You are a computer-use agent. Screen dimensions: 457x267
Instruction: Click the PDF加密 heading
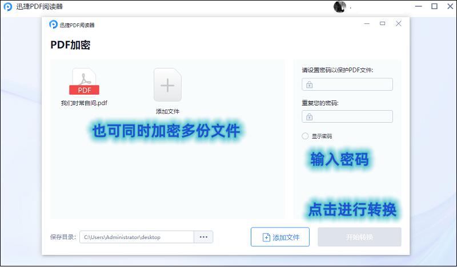click(70, 45)
